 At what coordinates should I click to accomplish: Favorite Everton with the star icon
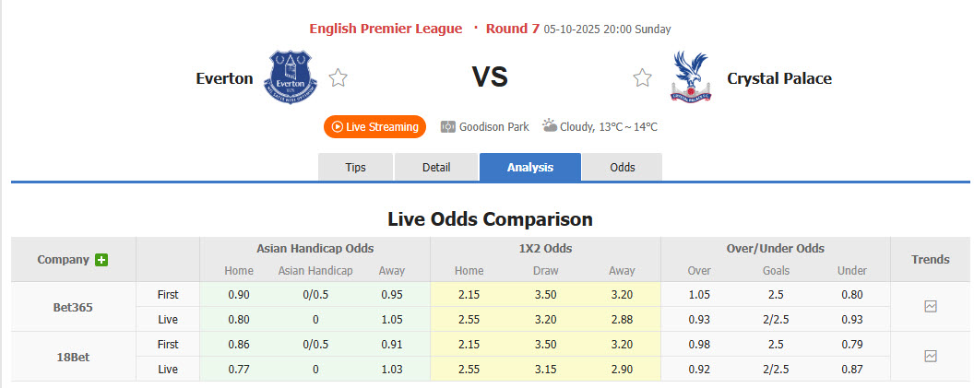click(x=339, y=78)
